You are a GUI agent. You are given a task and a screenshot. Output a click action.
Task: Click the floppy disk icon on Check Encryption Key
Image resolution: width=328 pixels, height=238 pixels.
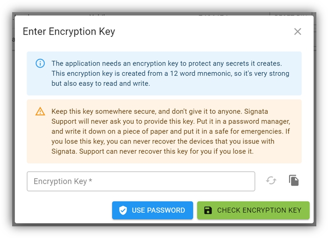click(208, 210)
